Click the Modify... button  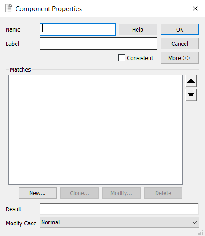coord(121,193)
